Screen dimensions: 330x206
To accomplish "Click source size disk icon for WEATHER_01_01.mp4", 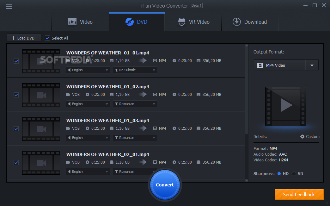I will (112, 61).
